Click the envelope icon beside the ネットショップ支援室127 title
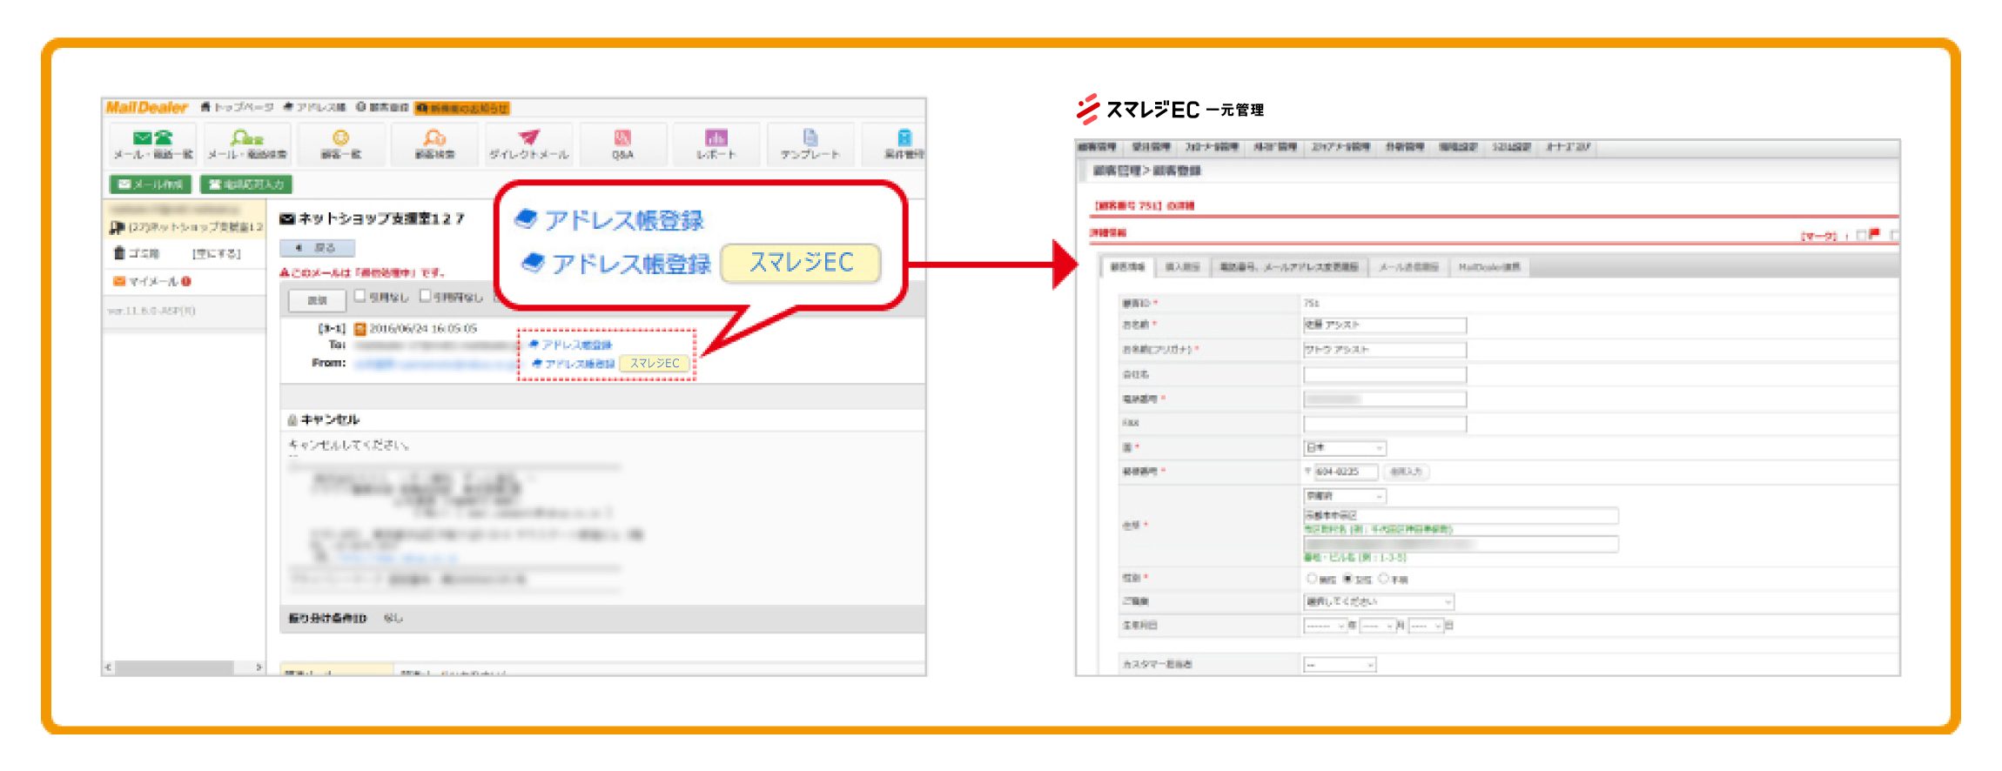The width and height of the screenshot is (2002, 771). [x=287, y=218]
